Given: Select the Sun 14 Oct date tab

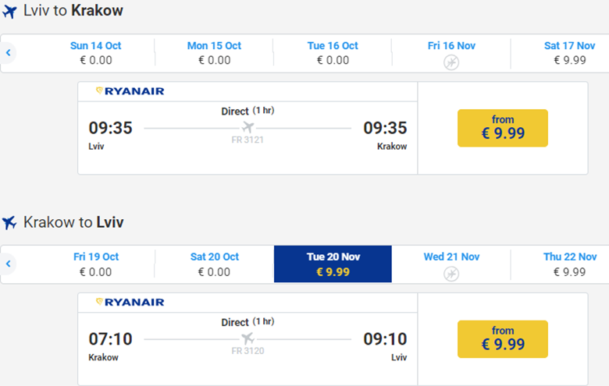Looking at the screenshot, I should (96, 53).
